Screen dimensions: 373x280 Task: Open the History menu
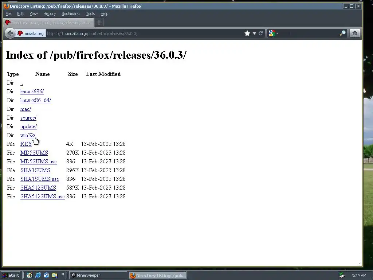50,13
